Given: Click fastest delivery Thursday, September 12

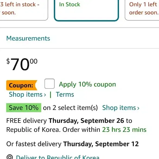Looking at the screenshot, I should pyautogui.click(x=101, y=144).
